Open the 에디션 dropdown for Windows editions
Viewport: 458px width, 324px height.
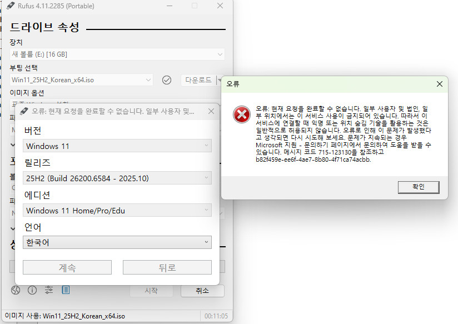[x=117, y=210]
